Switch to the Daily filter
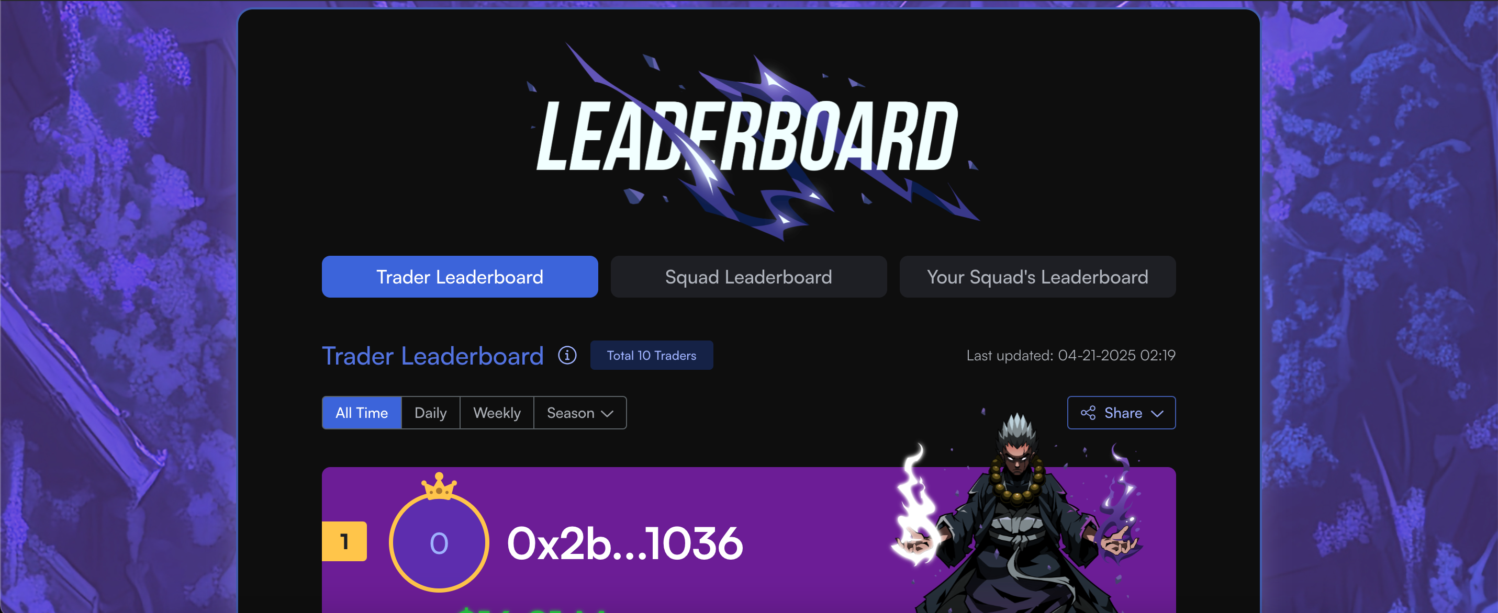1498x613 pixels. (430, 413)
